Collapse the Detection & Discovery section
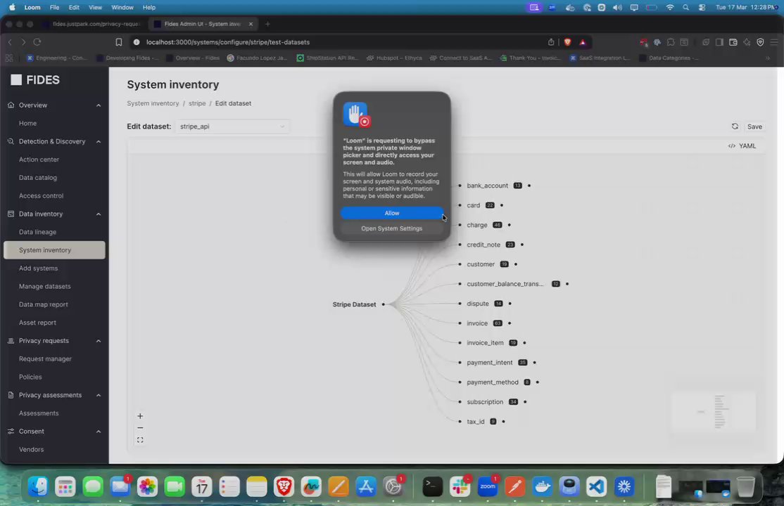The width and height of the screenshot is (784, 506). [x=99, y=141]
